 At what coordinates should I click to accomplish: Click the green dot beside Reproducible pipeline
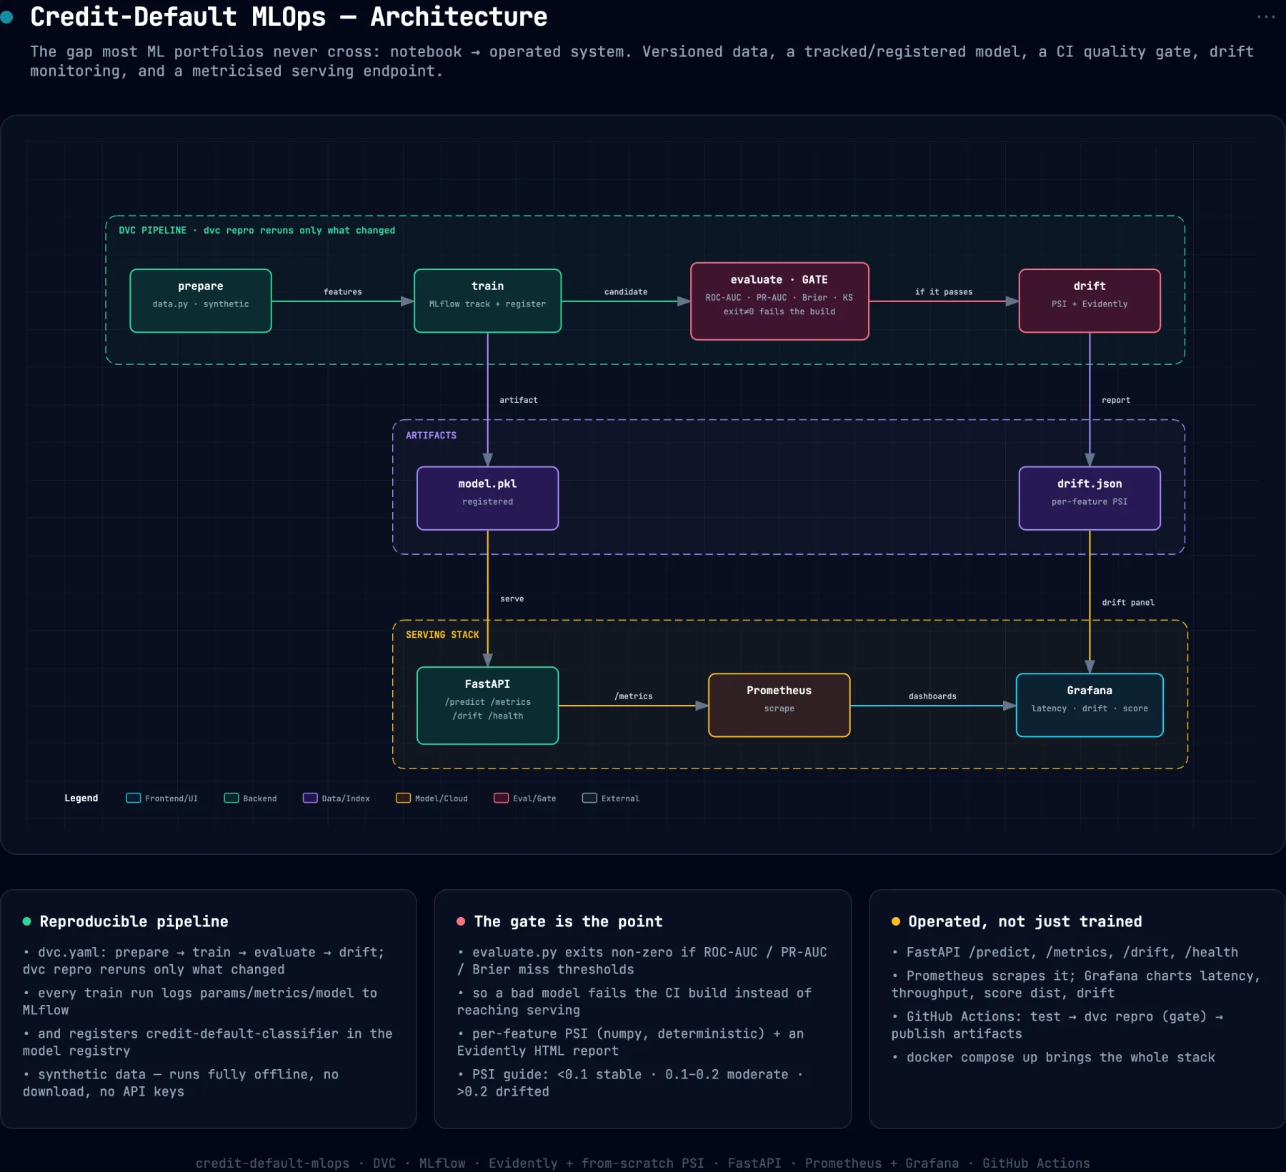(27, 921)
